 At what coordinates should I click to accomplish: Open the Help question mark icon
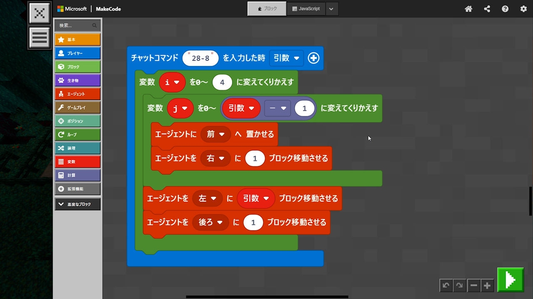click(x=505, y=9)
